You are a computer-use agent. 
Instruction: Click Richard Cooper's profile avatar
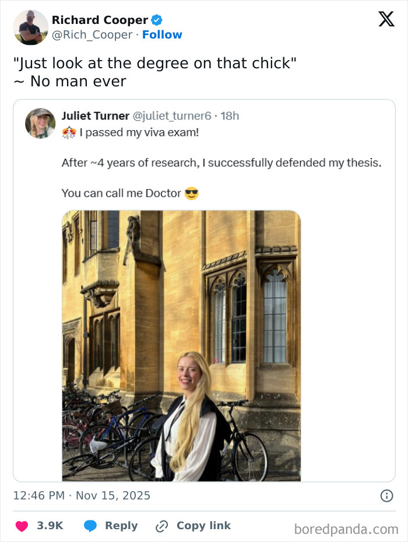(30, 27)
